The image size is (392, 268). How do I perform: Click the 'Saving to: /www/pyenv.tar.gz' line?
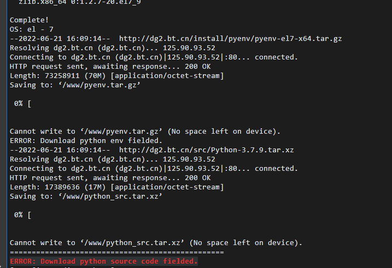point(75,85)
